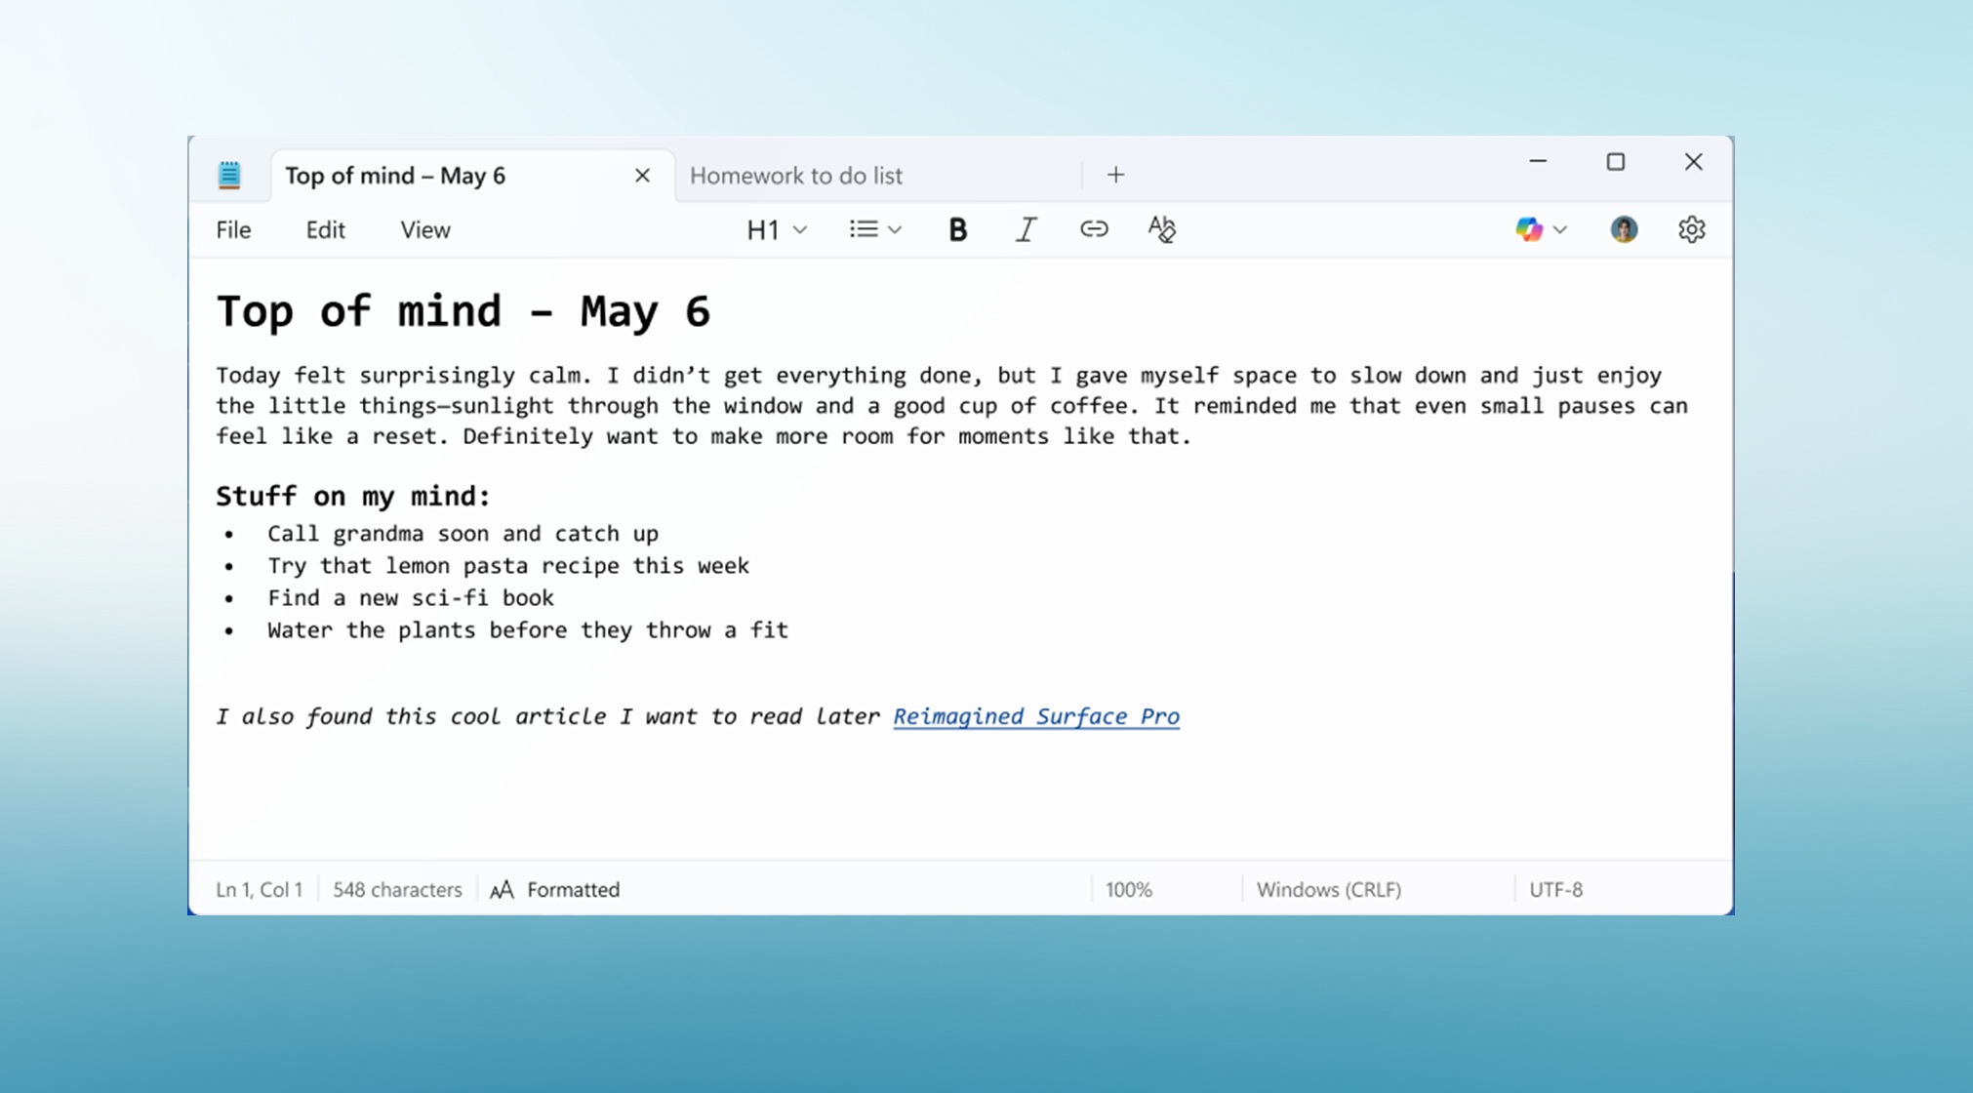Image resolution: width=1973 pixels, height=1093 pixels.
Task: Apply H1 heading style
Action: [x=762, y=228]
